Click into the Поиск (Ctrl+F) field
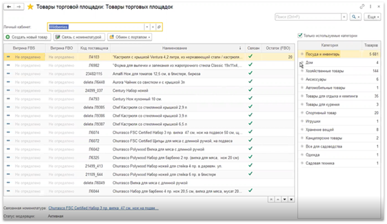 pyautogui.click(x=308, y=17)
